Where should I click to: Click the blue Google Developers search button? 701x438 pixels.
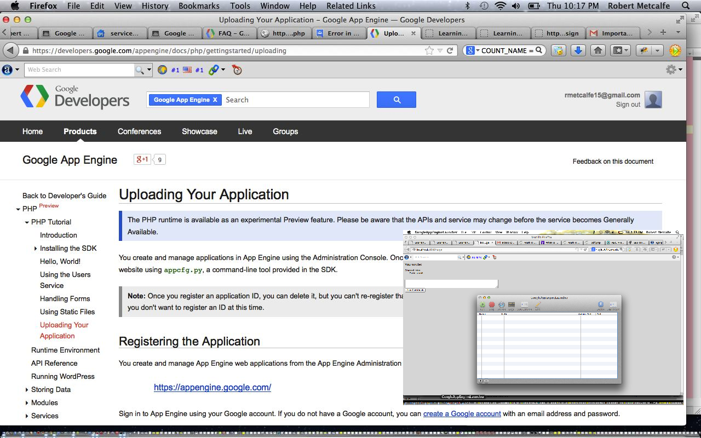coord(397,100)
